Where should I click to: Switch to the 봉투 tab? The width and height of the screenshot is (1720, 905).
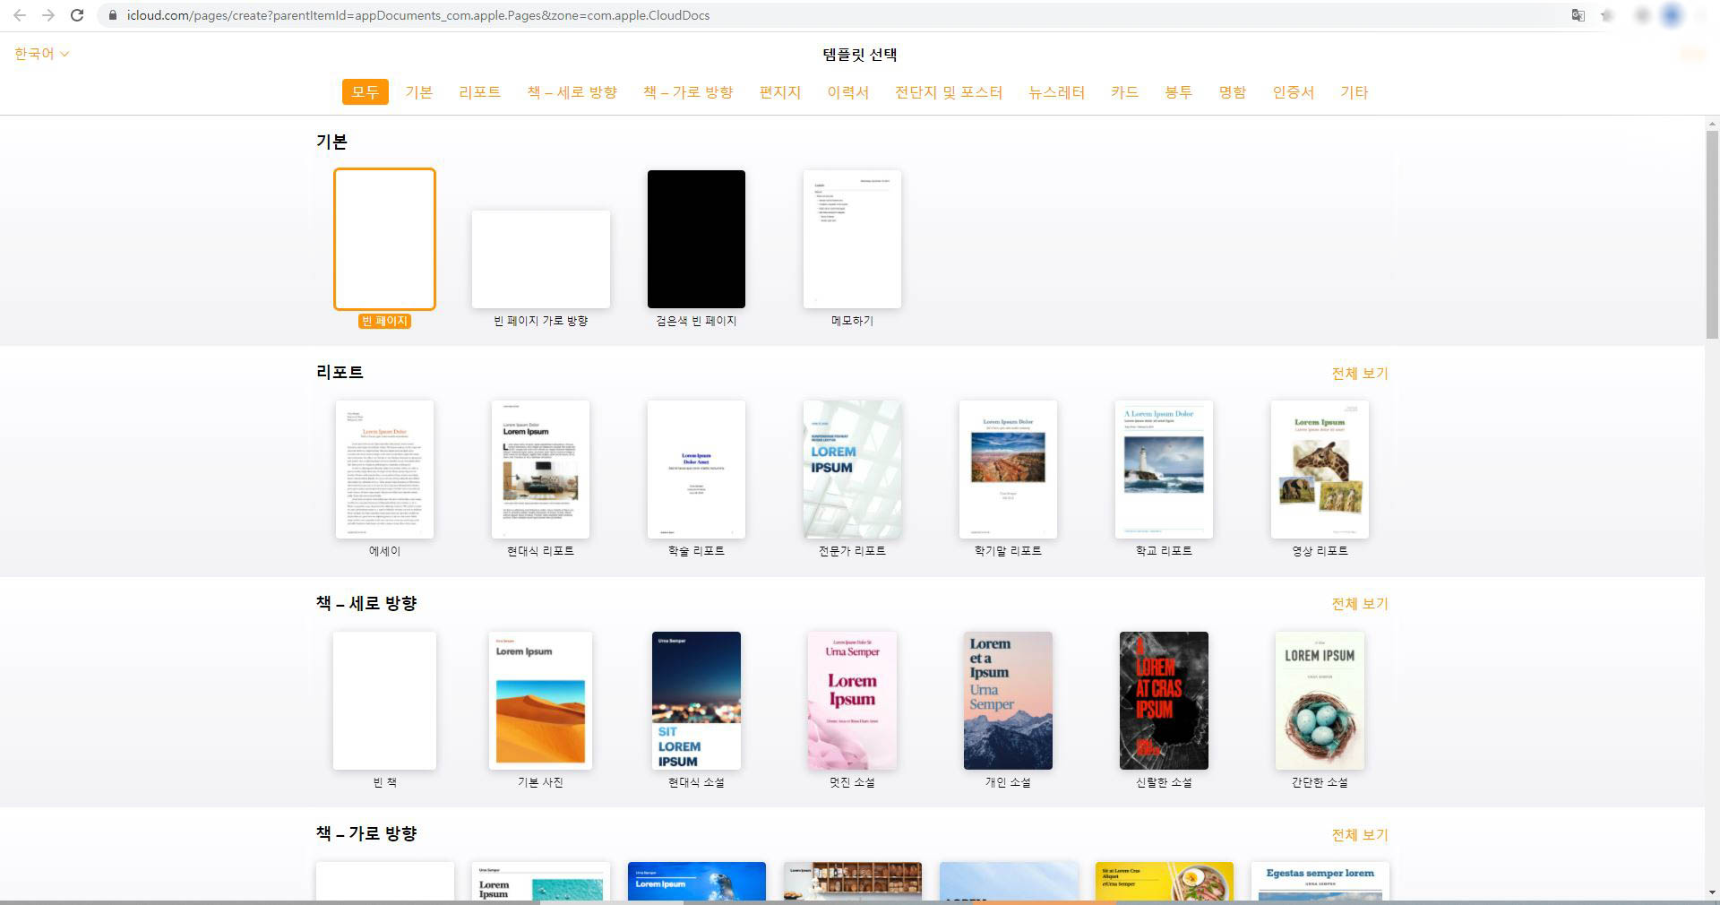tap(1178, 92)
